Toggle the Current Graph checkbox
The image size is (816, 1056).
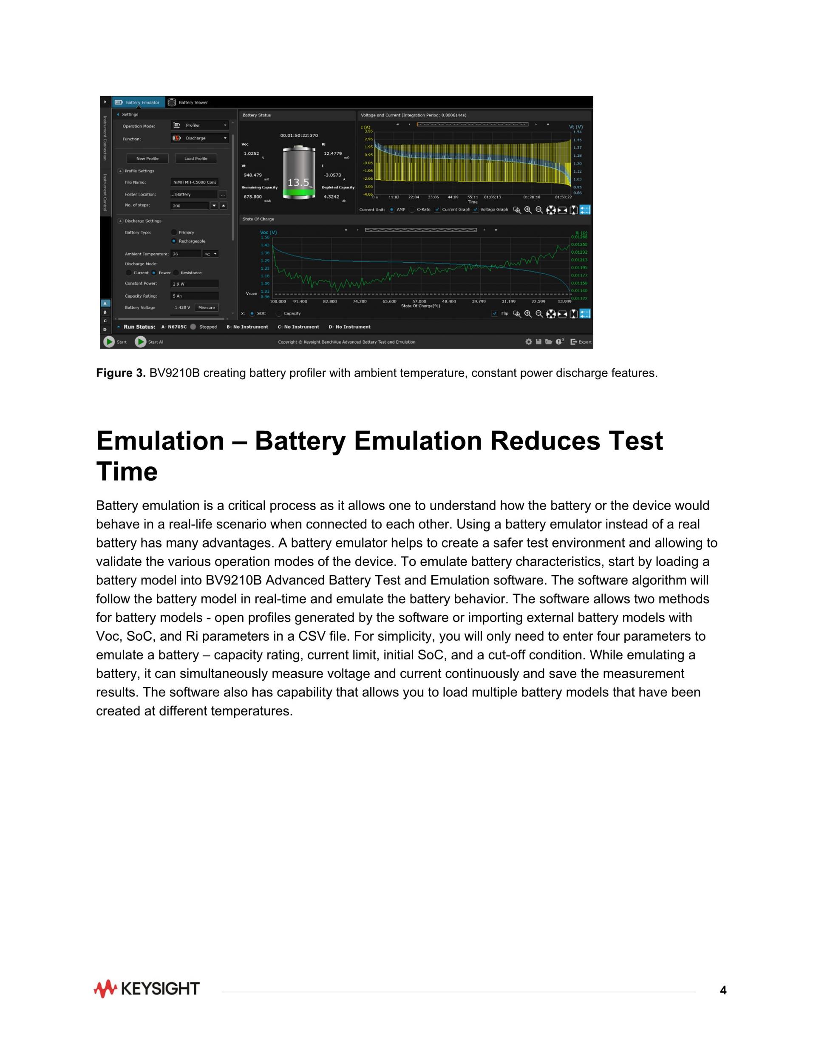pos(437,210)
